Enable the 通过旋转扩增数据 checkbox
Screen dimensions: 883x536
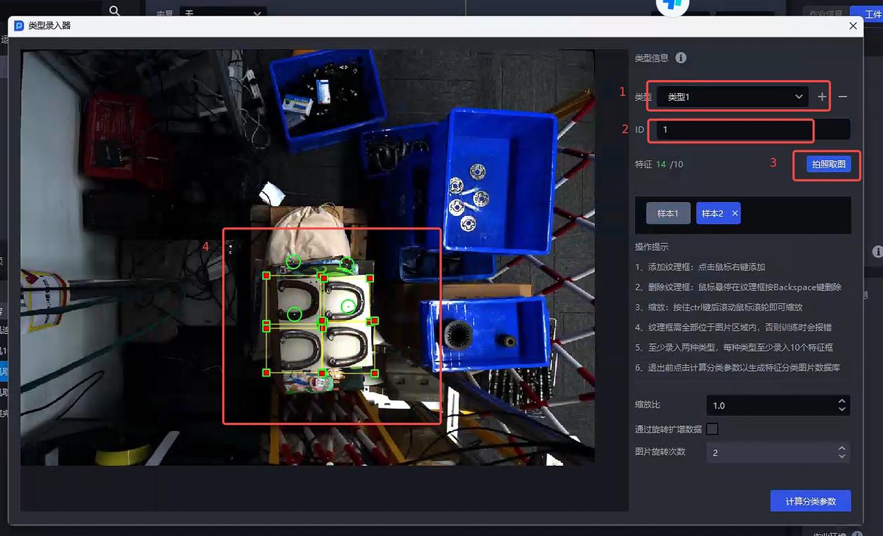pos(713,429)
